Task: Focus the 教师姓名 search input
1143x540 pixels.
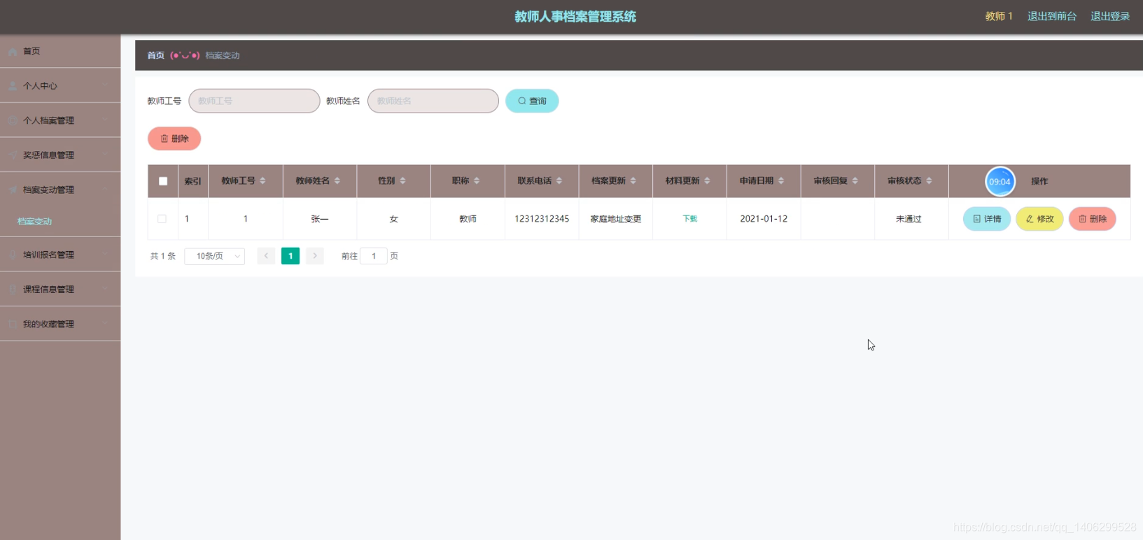Action: point(433,101)
